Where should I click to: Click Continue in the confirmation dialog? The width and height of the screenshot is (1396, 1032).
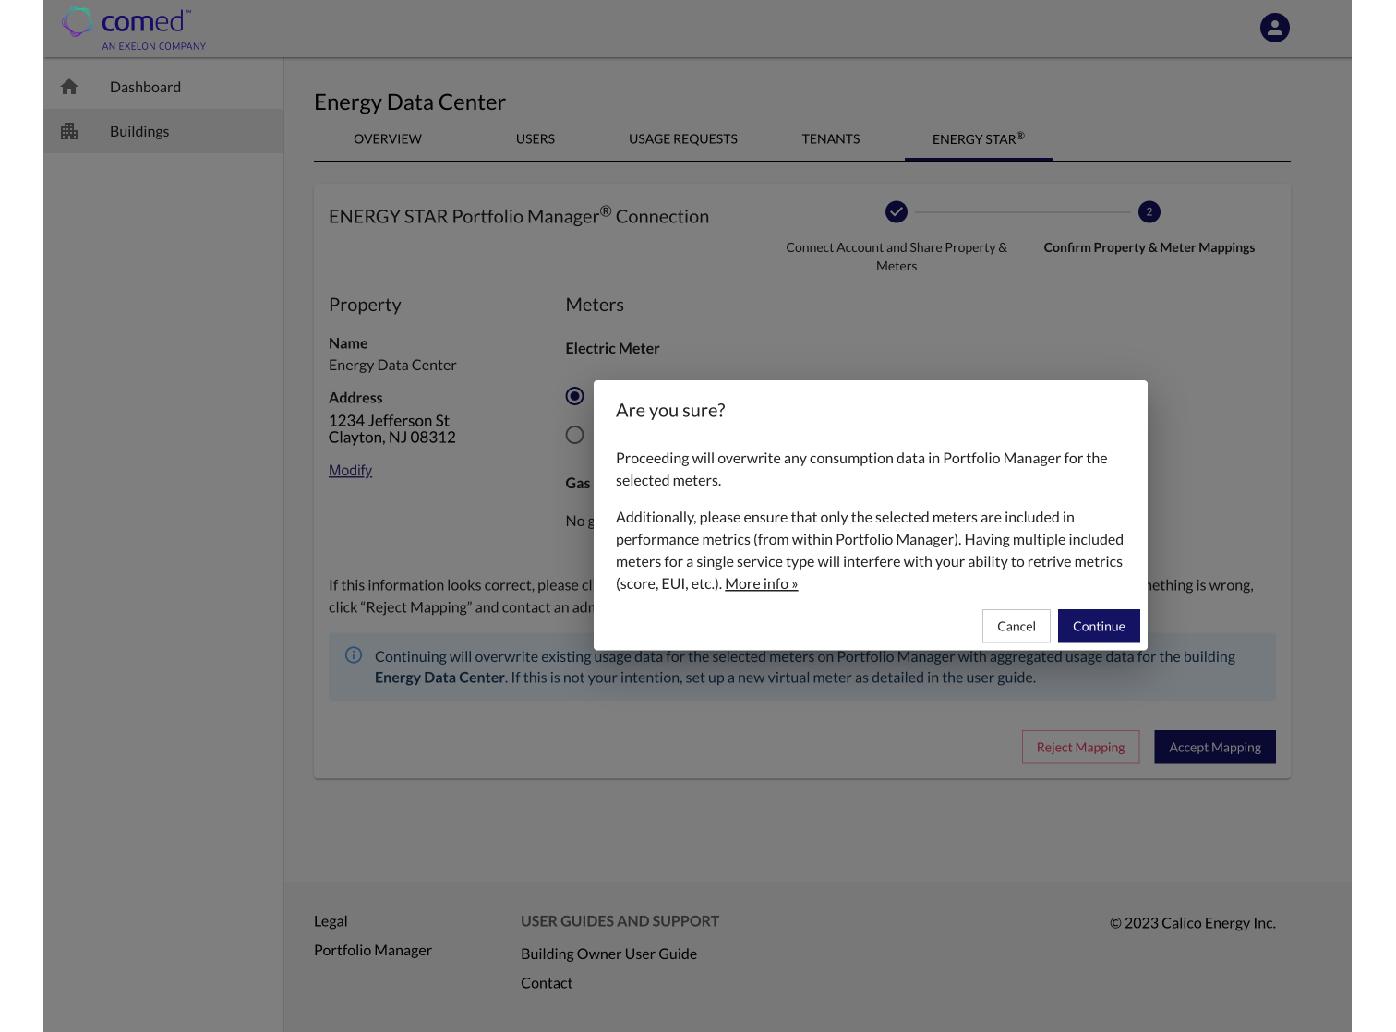pyautogui.click(x=1099, y=626)
